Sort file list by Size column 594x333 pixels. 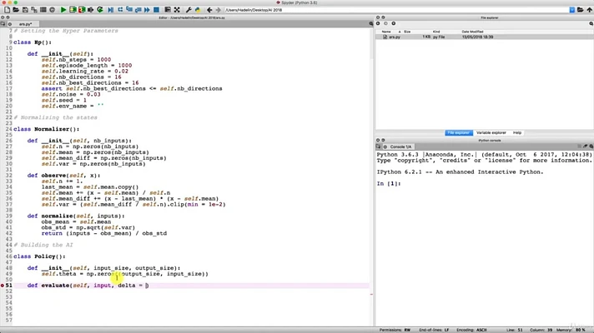(x=407, y=32)
